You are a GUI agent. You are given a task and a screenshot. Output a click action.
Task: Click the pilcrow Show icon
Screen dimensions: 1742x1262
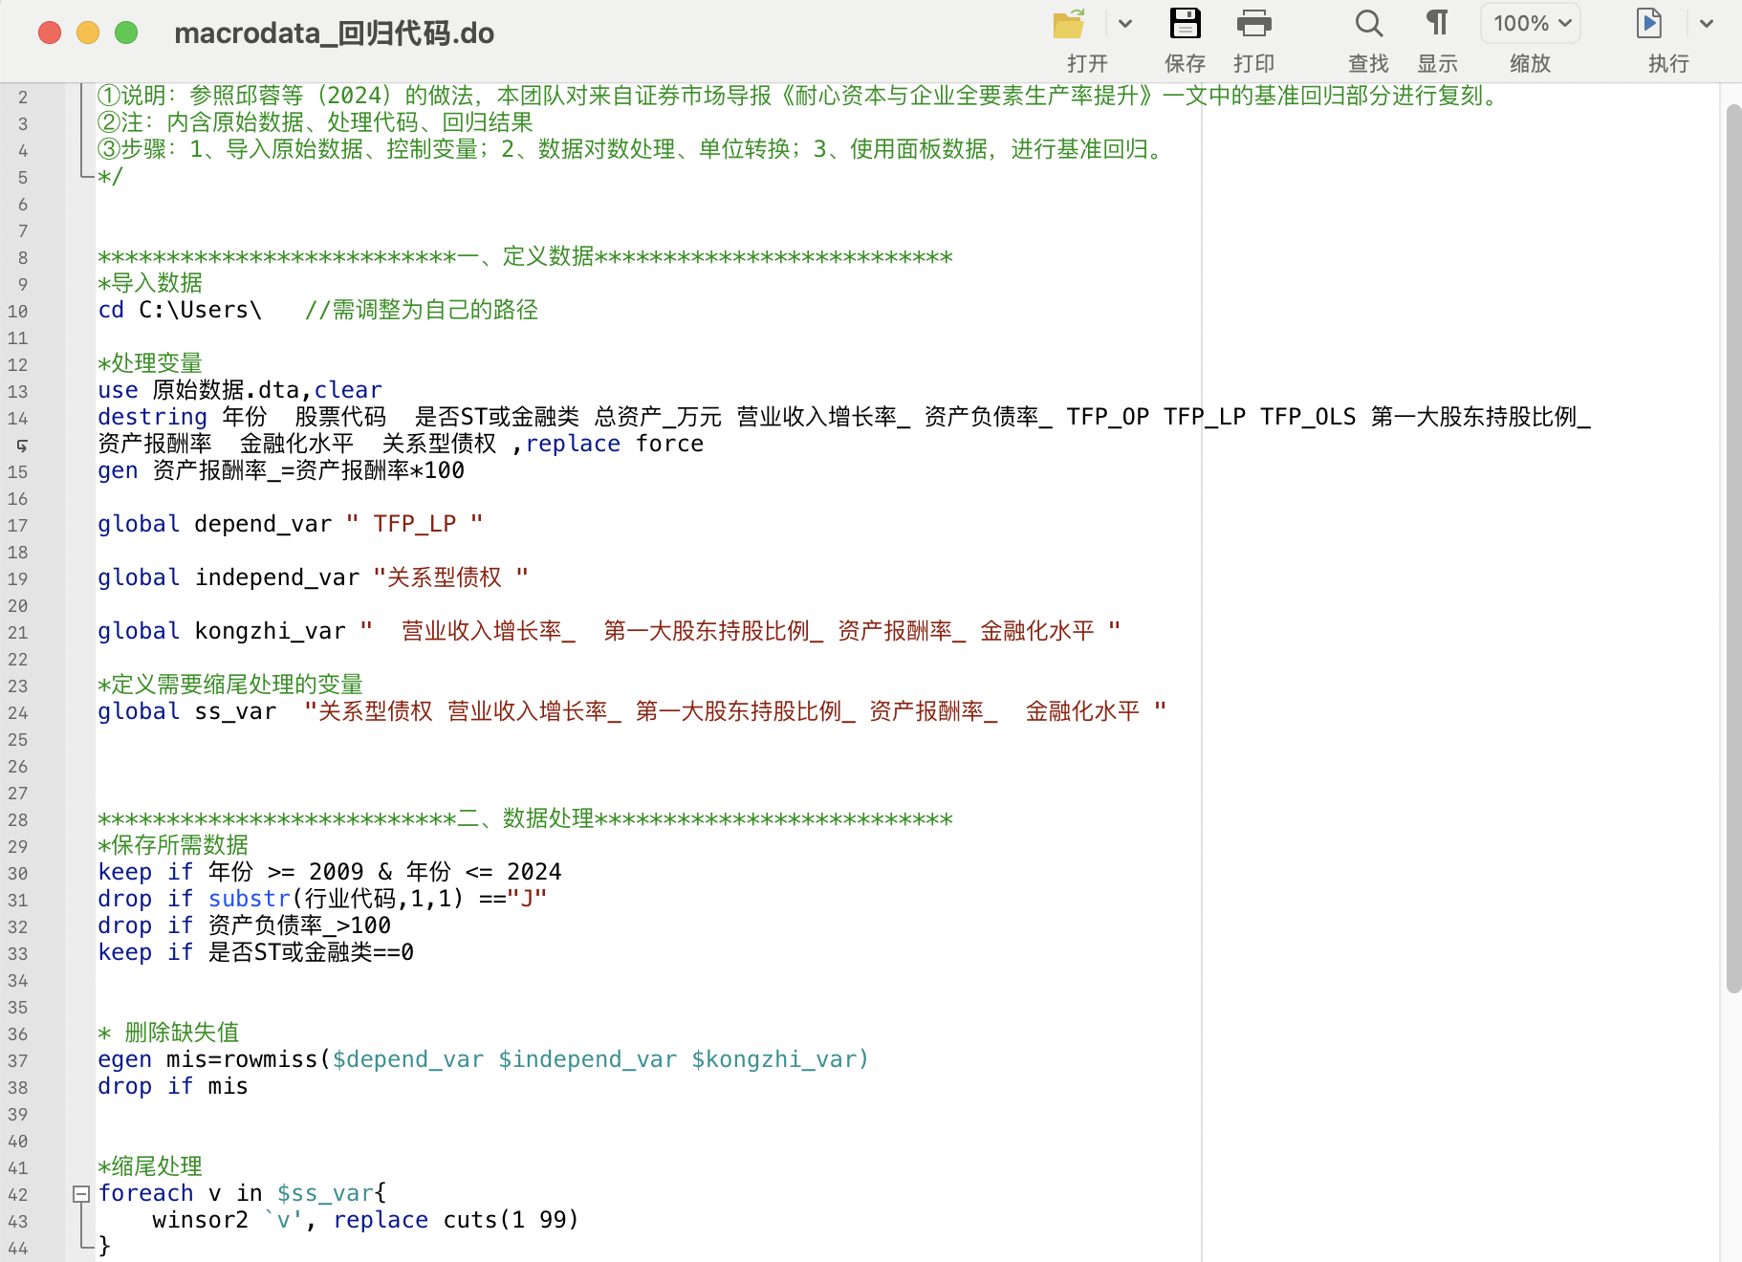pyautogui.click(x=1437, y=24)
